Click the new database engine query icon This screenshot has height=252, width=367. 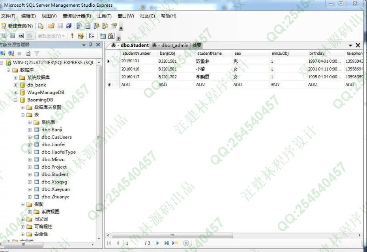(41, 26)
